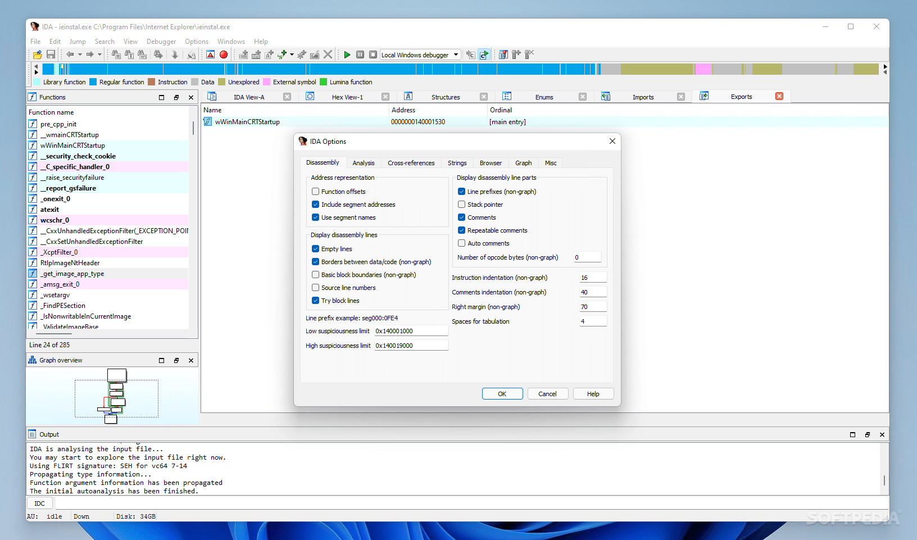Click the Jump back arrow icon
This screenshot has width=917, height=540.
(x=70, y=55)
